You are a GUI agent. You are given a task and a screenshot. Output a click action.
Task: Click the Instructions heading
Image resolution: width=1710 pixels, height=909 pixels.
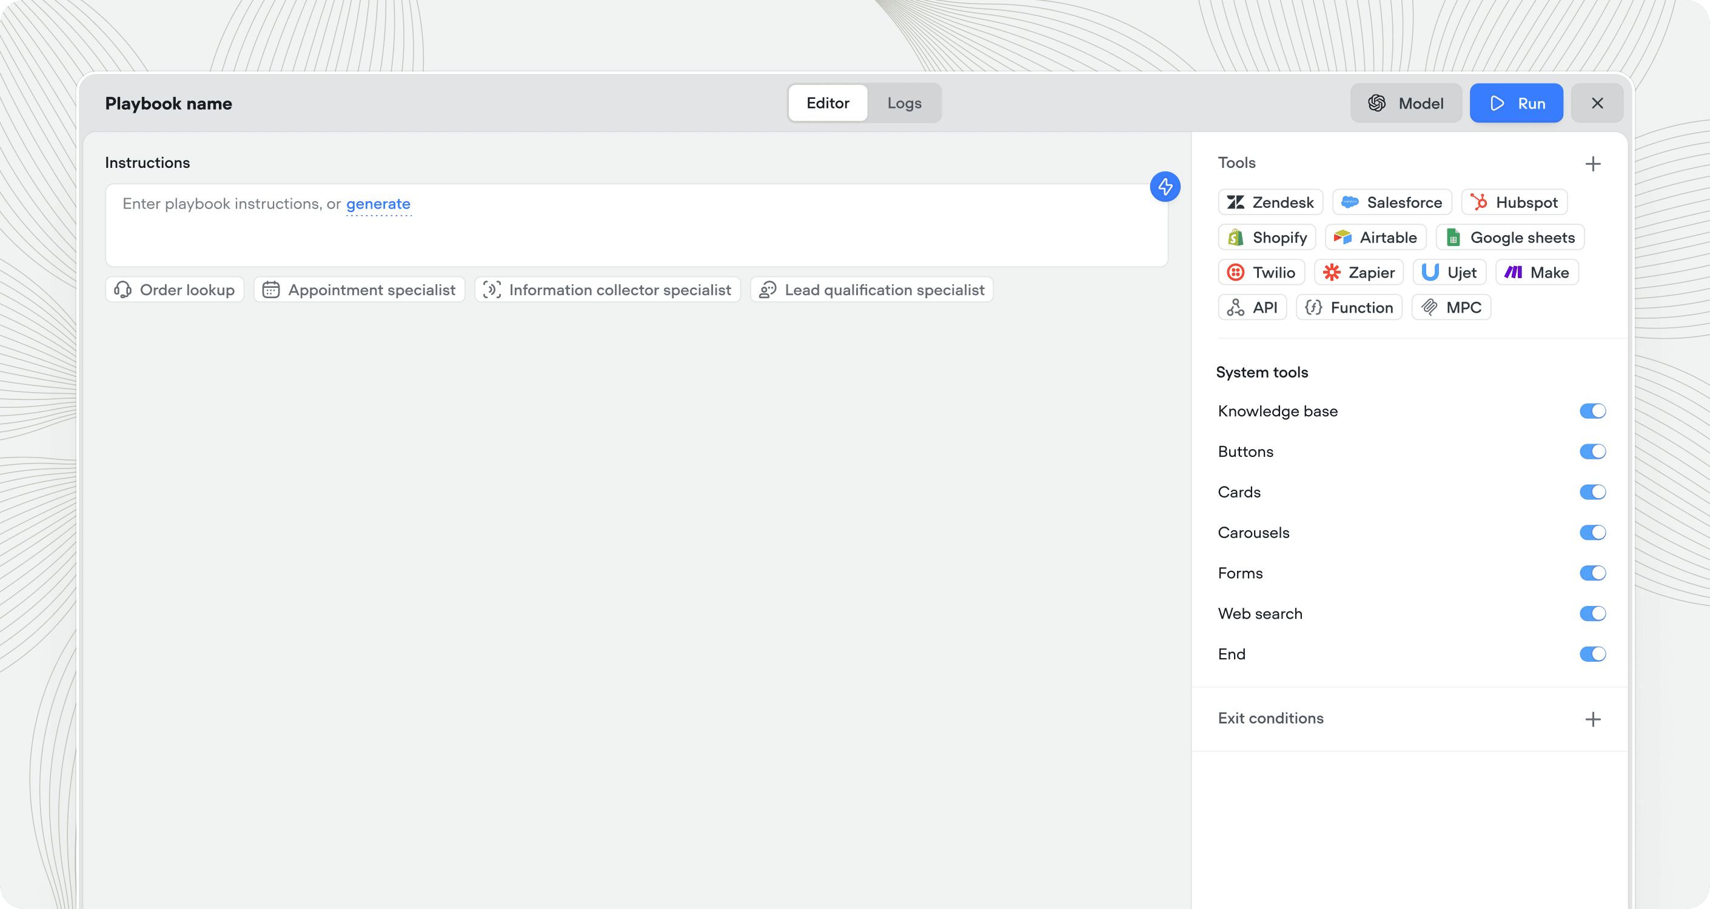click(x=147, y=162)
